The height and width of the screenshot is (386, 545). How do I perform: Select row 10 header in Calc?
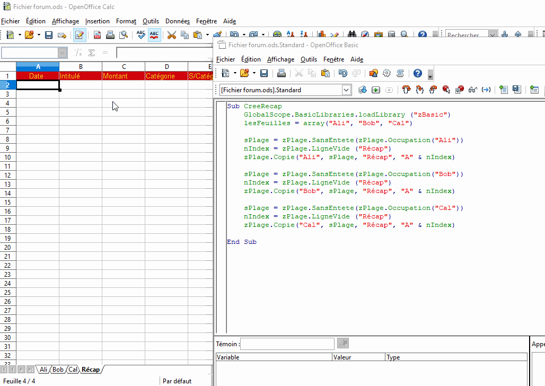(7, 157)
